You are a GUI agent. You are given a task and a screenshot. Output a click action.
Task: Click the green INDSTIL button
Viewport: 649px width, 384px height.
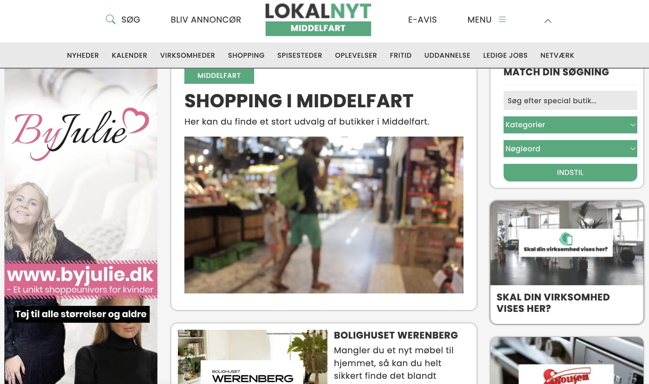pos(570,172)
